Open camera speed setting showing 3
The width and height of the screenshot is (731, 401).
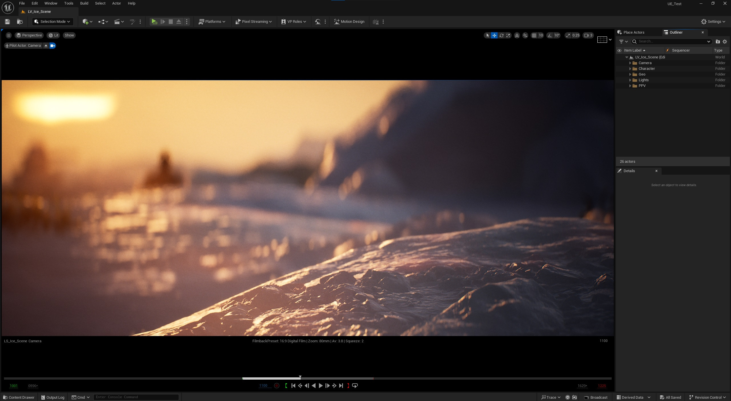(589, 35)
